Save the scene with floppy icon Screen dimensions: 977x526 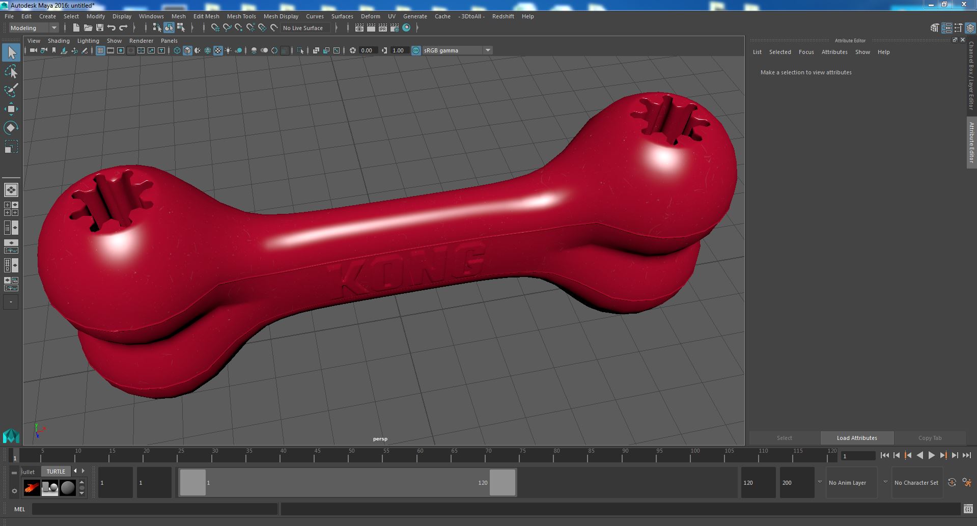click(100, 28)
